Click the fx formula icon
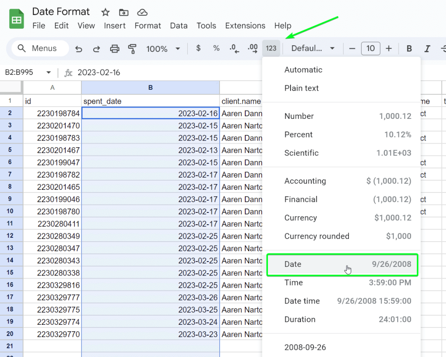 [x=68, y=73]
